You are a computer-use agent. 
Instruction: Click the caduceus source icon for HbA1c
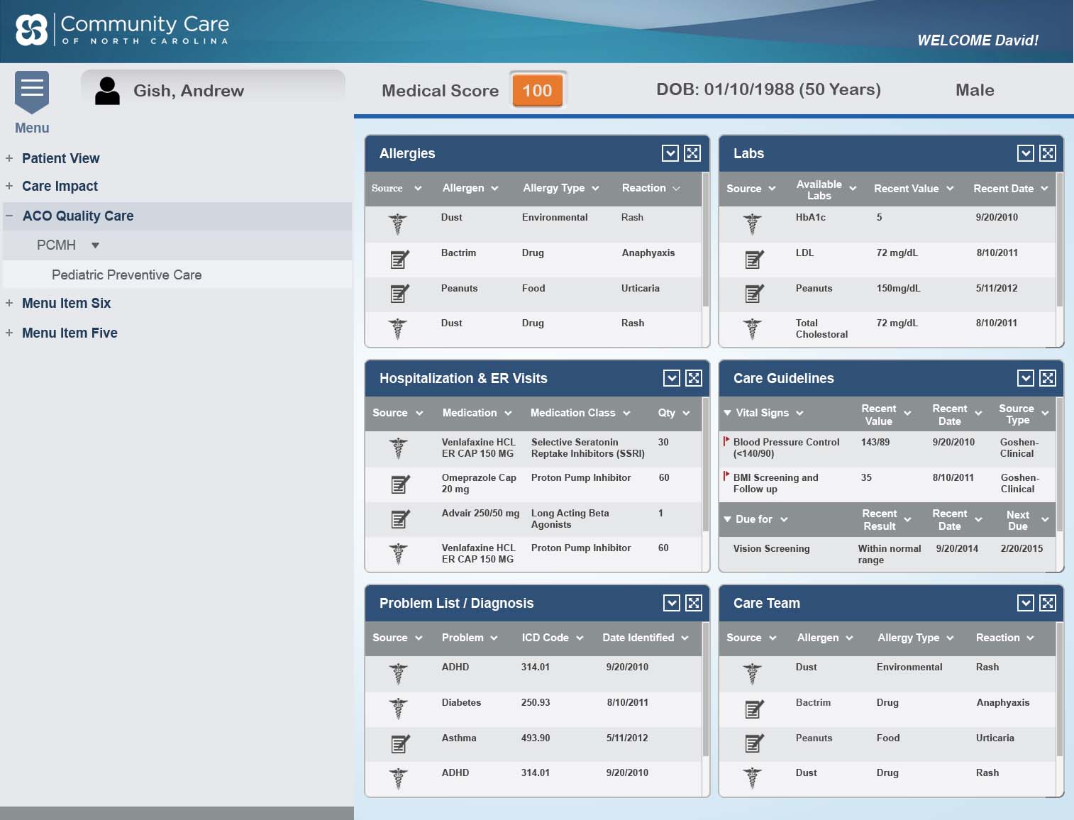(753, 223)
